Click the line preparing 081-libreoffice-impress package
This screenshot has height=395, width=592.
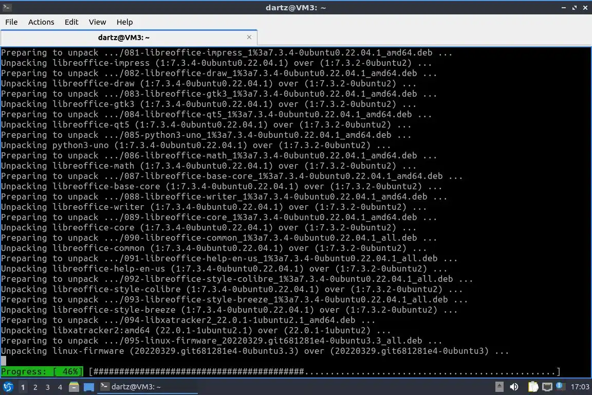227,53
